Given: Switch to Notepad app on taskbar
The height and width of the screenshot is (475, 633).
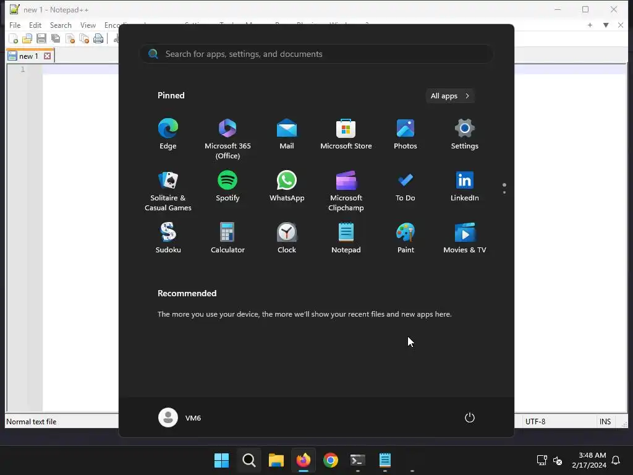Looking at the screenshot, I should point(384,460).
